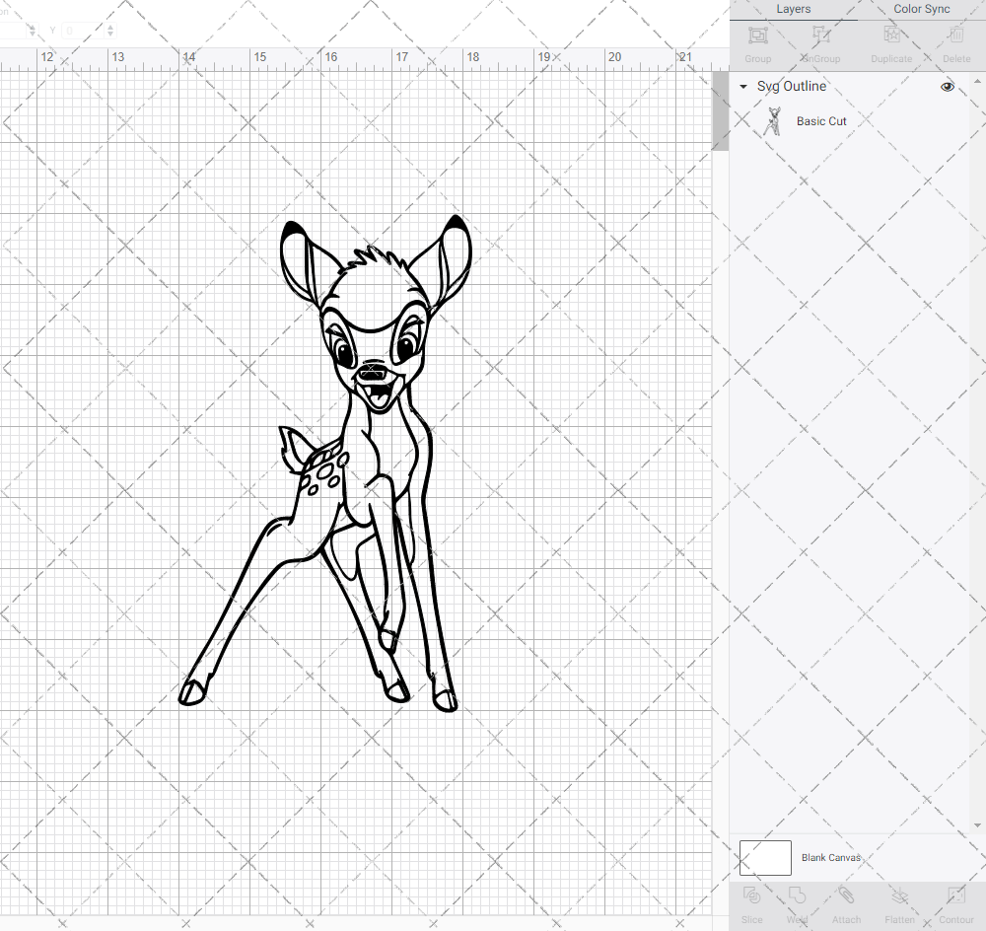Click the Duplicate icon

pos(891,36)
